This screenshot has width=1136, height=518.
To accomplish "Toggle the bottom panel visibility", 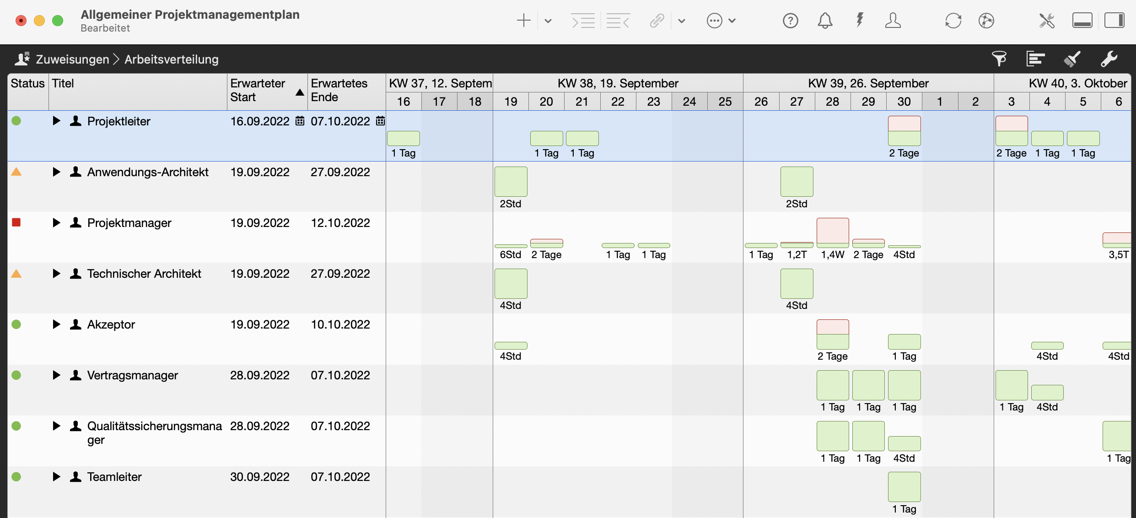I will pyautogui.click(x=1082, y=21).
